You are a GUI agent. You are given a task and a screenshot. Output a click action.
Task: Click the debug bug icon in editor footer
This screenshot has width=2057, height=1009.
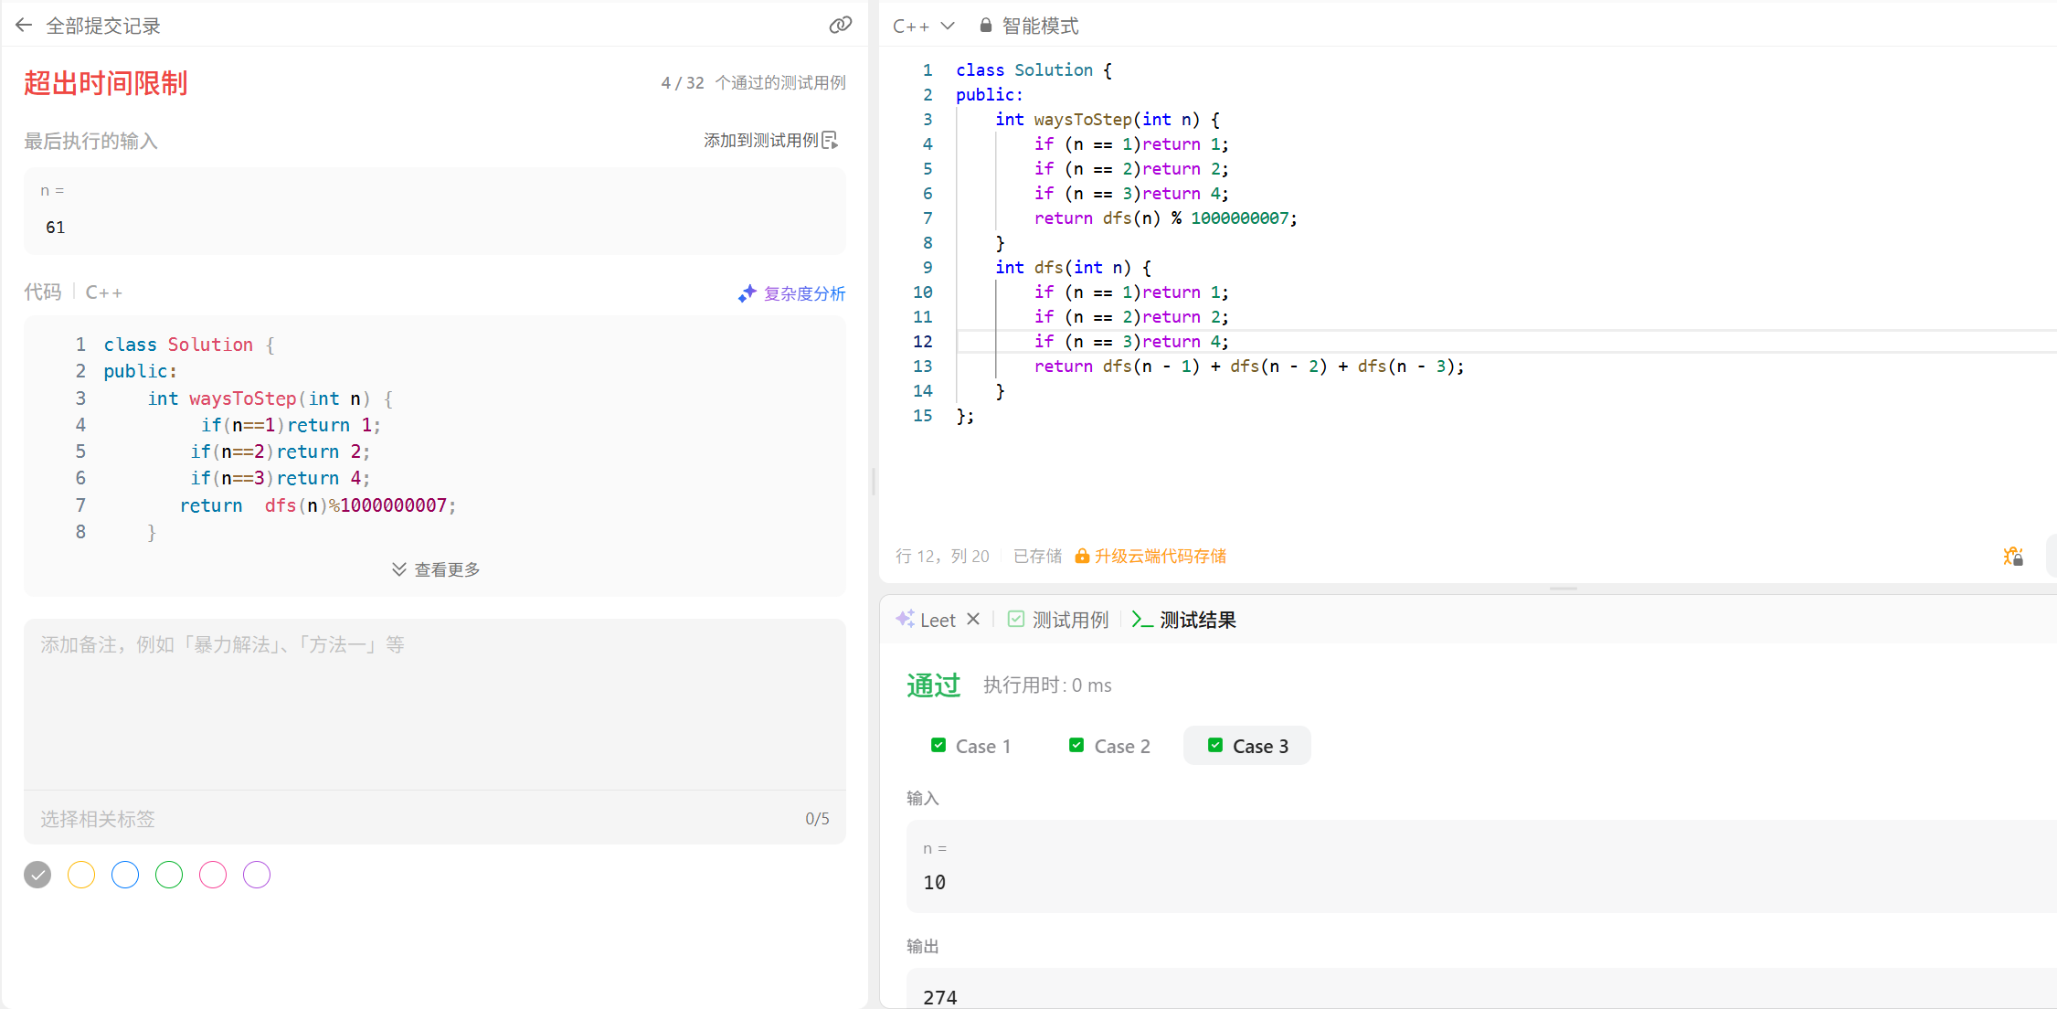point(2012,556)
